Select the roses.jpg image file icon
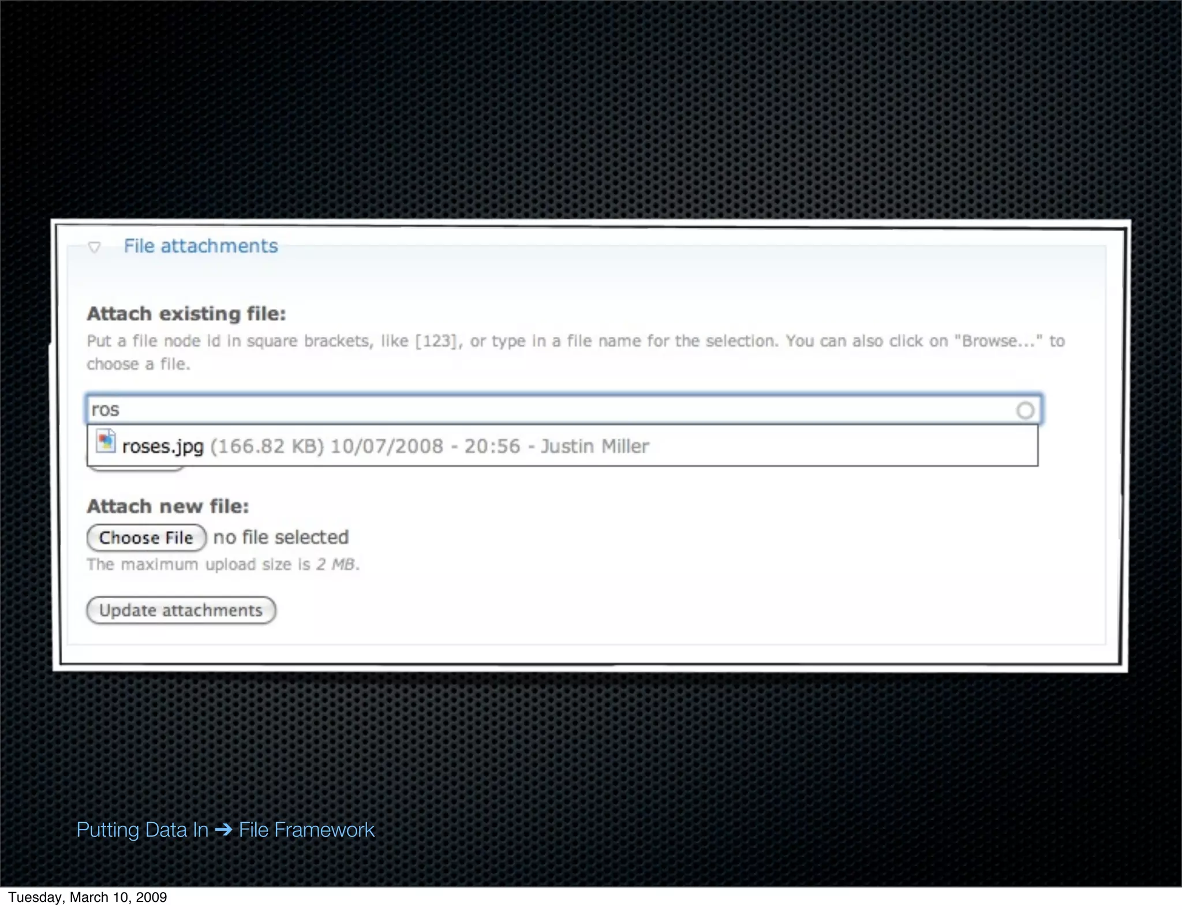 [x=106, y=442]
